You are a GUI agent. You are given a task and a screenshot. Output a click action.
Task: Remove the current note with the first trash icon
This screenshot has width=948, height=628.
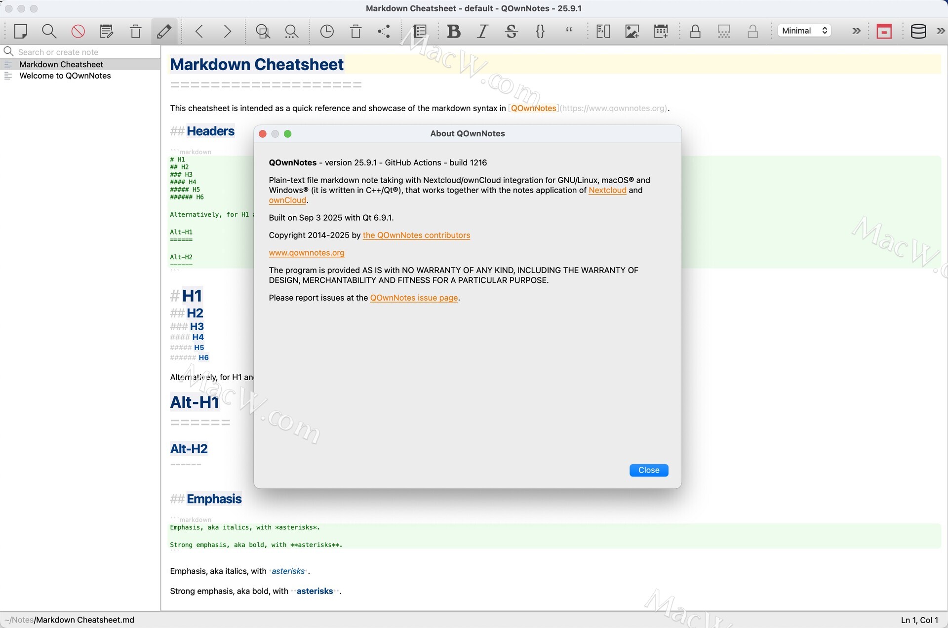click(x=135, y=31)
